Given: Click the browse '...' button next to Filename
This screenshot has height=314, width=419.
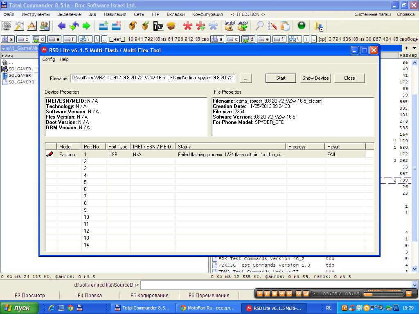Looking at the screenshot, I should (246, 78).
